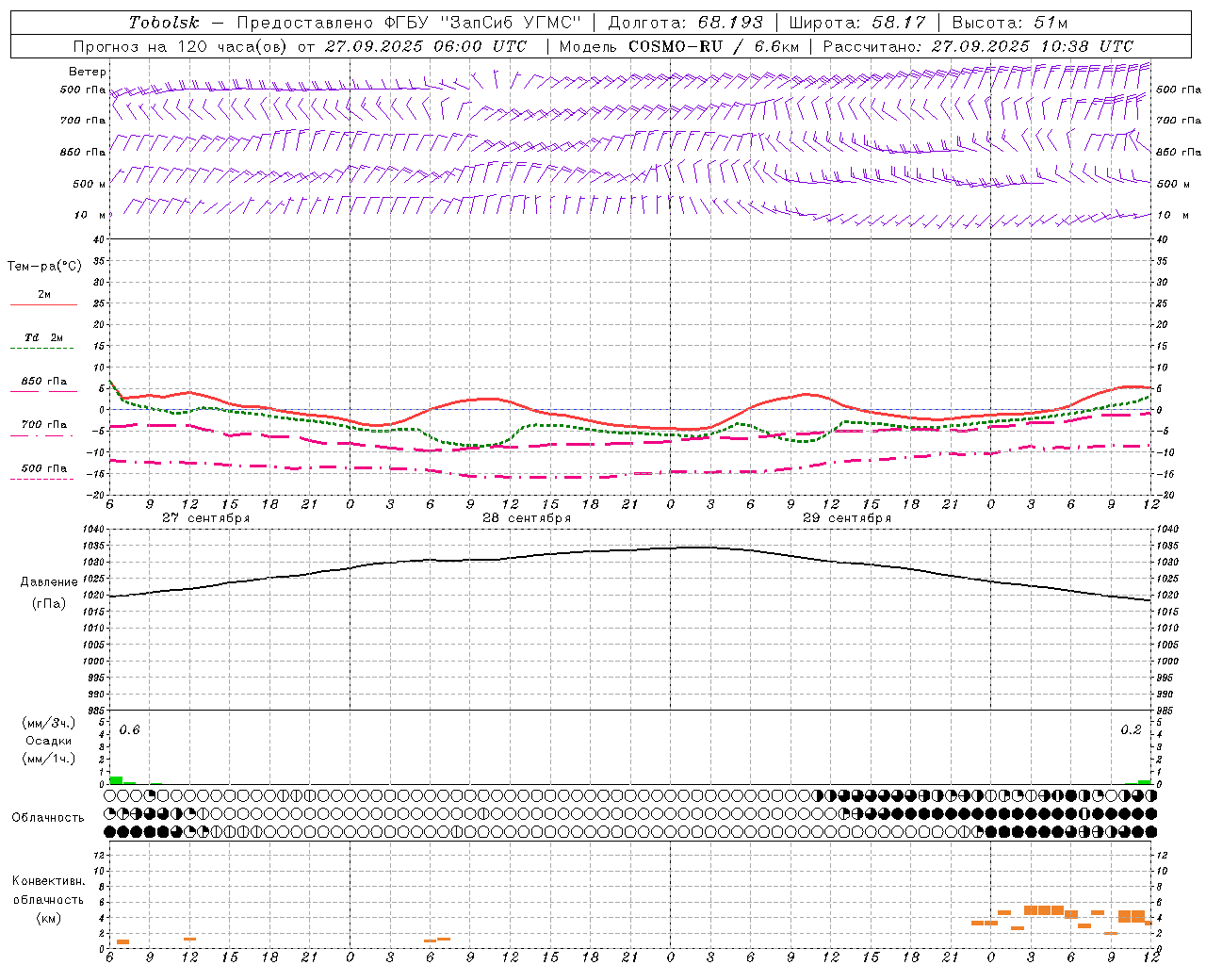Click the tall green precipitation bar under 0.6
Image resolution: width=1206 pixels, height=965 pixels.
(x=116, y=780)
